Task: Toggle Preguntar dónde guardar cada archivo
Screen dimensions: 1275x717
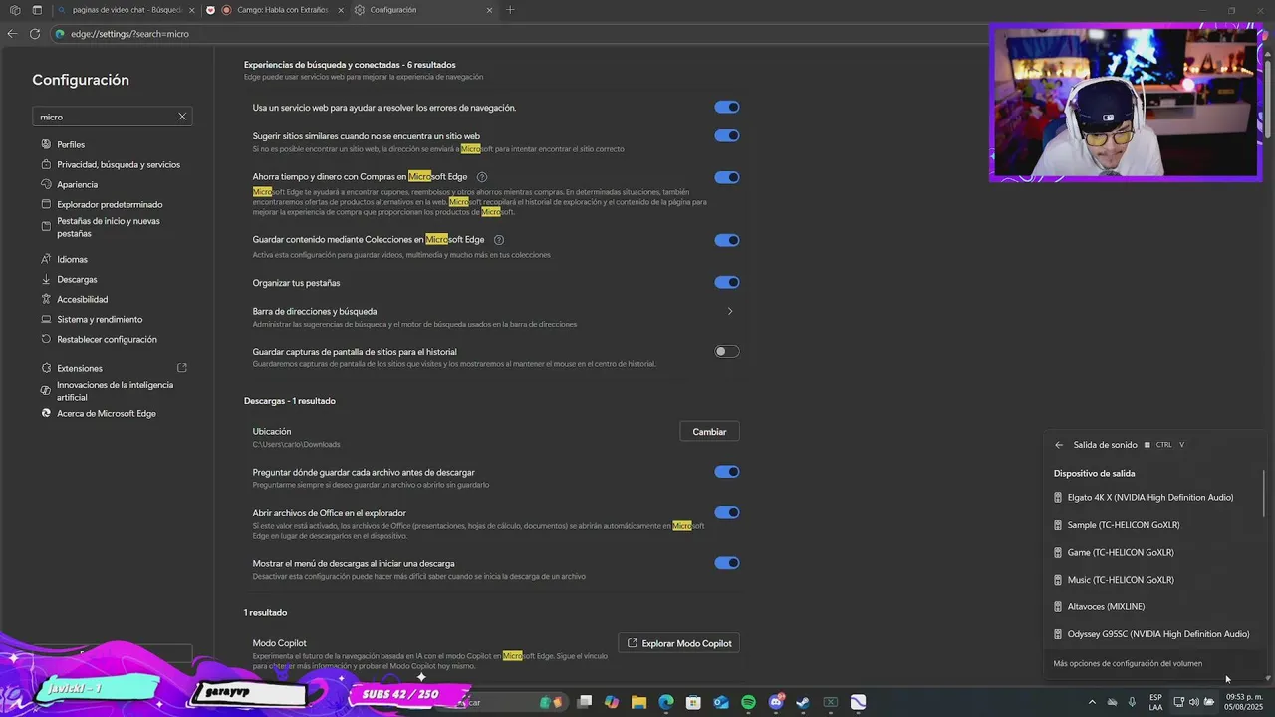Action: (727, 472)
